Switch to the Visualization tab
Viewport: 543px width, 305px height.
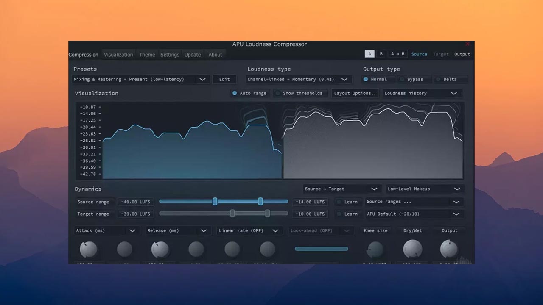(x=118, y=55)
